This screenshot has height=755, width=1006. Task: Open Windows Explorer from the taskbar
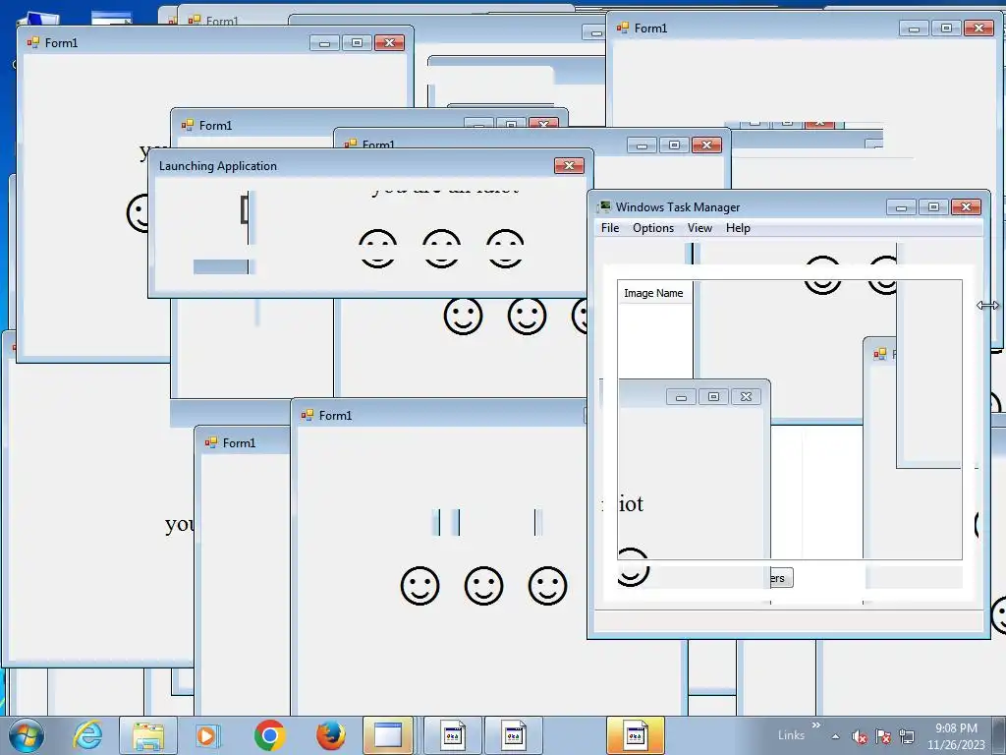click(148, 735)
